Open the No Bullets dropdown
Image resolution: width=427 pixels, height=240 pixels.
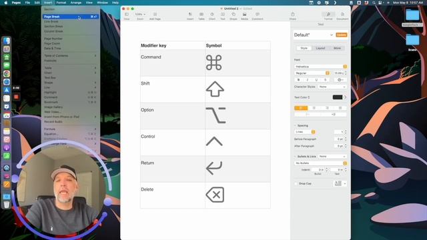tap(320, 163)
